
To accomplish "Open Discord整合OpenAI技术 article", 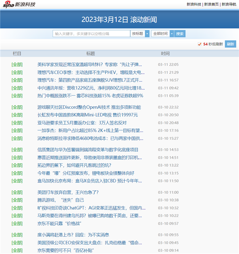I will pos(89,107).
